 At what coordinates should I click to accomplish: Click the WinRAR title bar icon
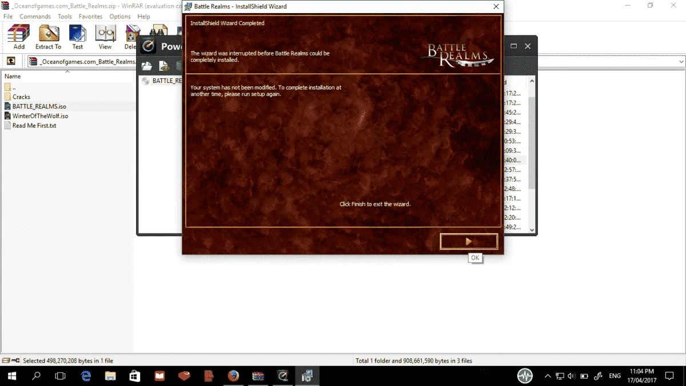click(x=6, y=5)
